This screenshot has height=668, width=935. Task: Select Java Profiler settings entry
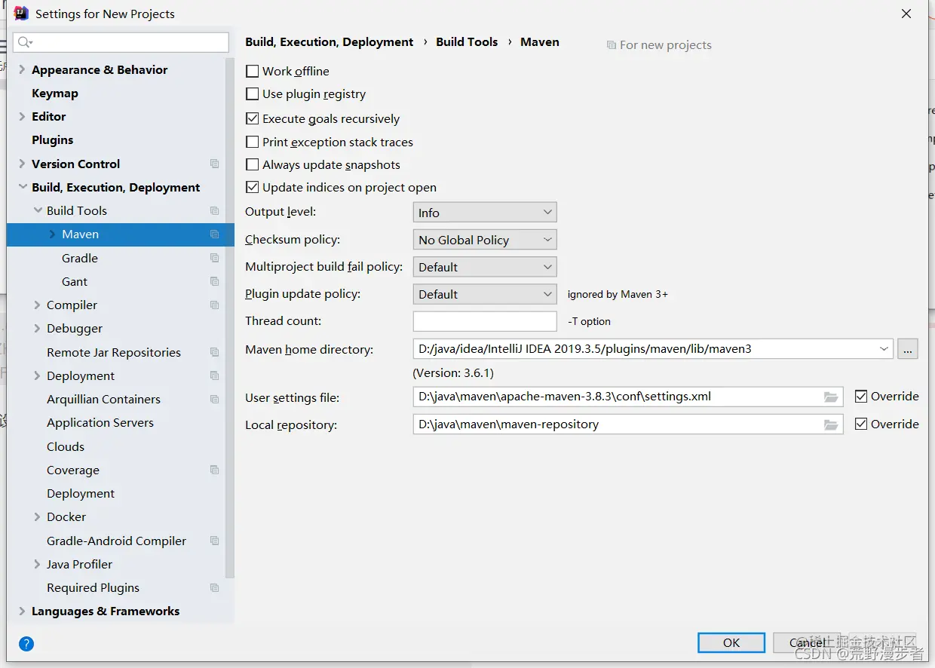(79, 564)
